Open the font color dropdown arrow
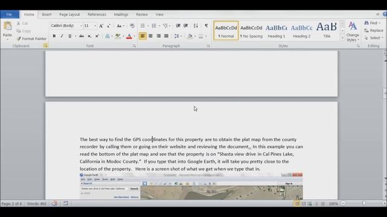This screenshot has width=387, height=217. tap(134, 36)
